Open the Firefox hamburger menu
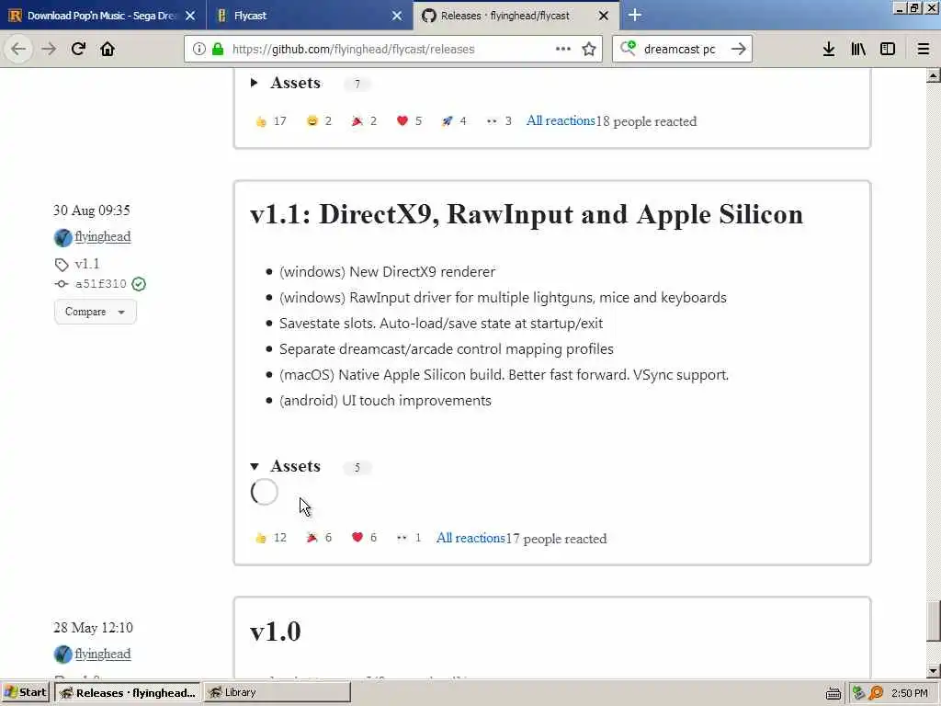This screenshot has width=941, height=706. pyautogui.click(x=924, y=49)
